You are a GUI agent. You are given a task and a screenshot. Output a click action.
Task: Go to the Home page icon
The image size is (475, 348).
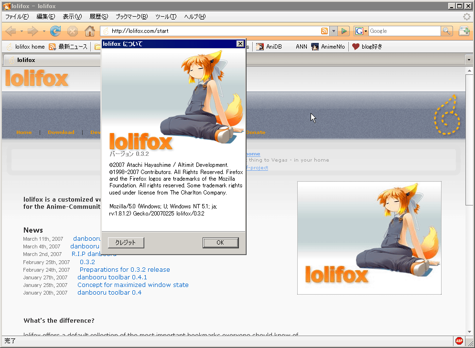pyautogui.click(x=90, y=31)
